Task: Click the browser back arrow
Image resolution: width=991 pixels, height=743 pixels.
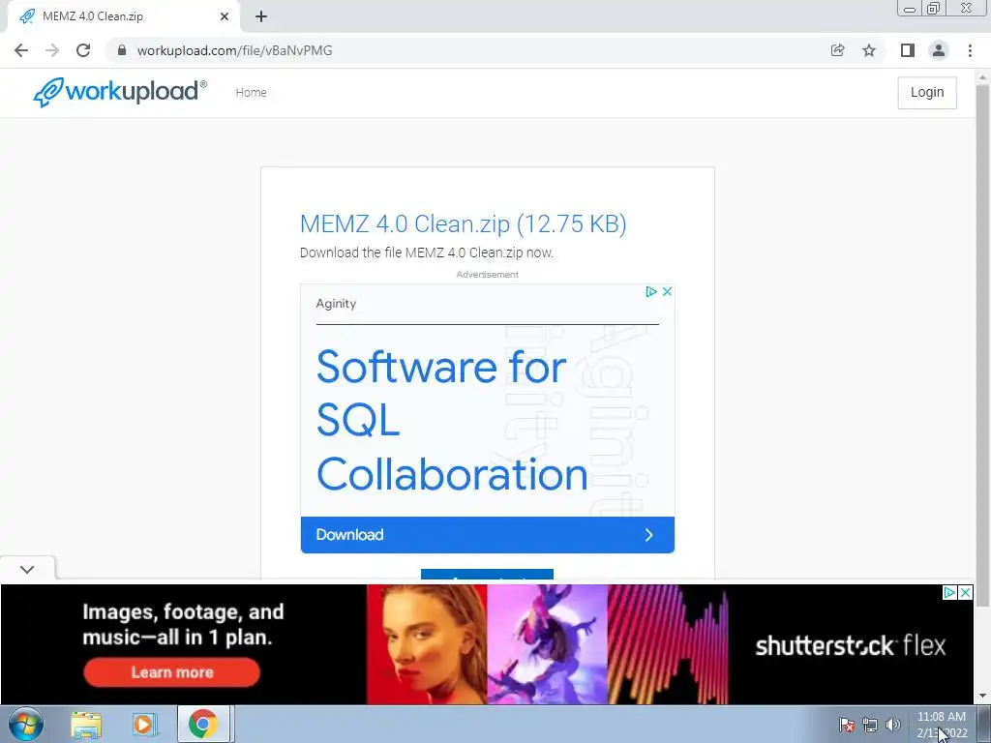Action: [21, 50]
